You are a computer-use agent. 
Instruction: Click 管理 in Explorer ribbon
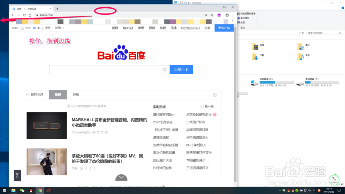(241, 22)
